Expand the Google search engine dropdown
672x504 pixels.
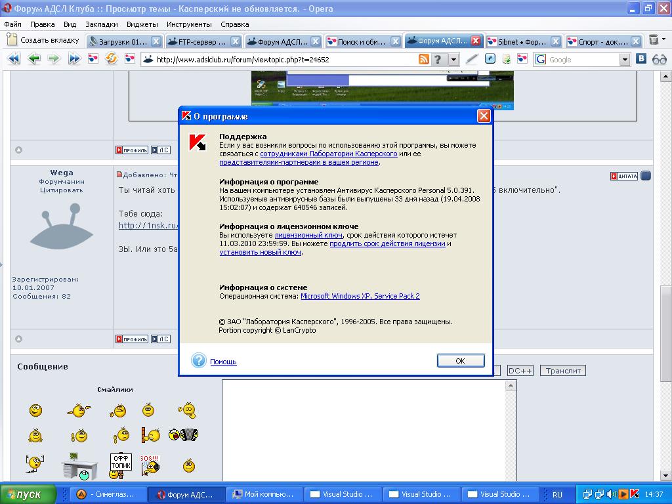[x=625, y=60]
